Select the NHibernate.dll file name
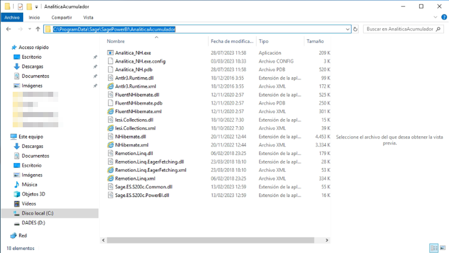This screenshot has width=449, height=253. pos(130,137)
